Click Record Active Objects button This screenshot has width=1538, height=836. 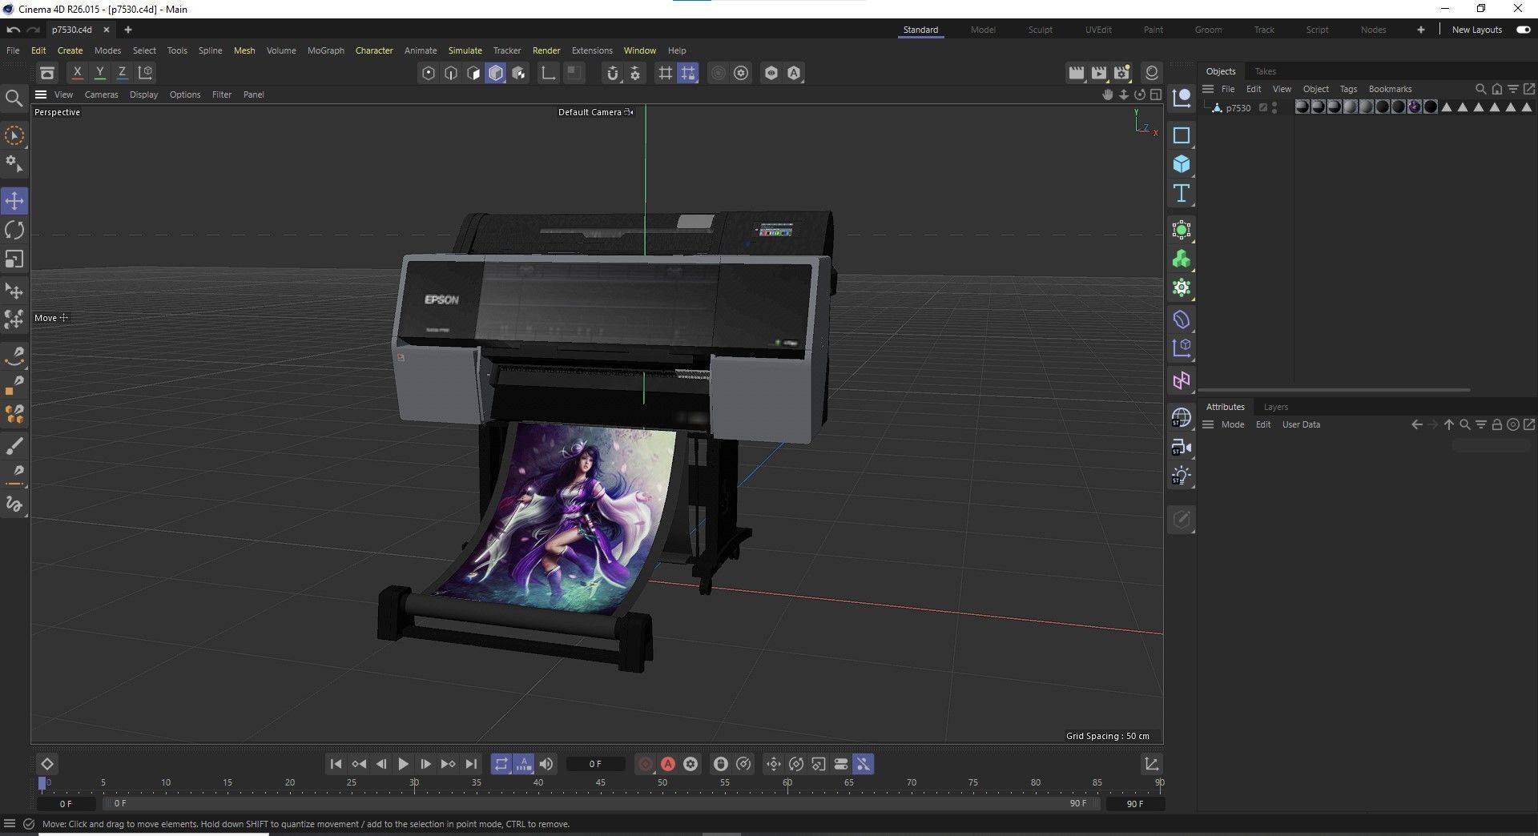click(x=646, y=764)
